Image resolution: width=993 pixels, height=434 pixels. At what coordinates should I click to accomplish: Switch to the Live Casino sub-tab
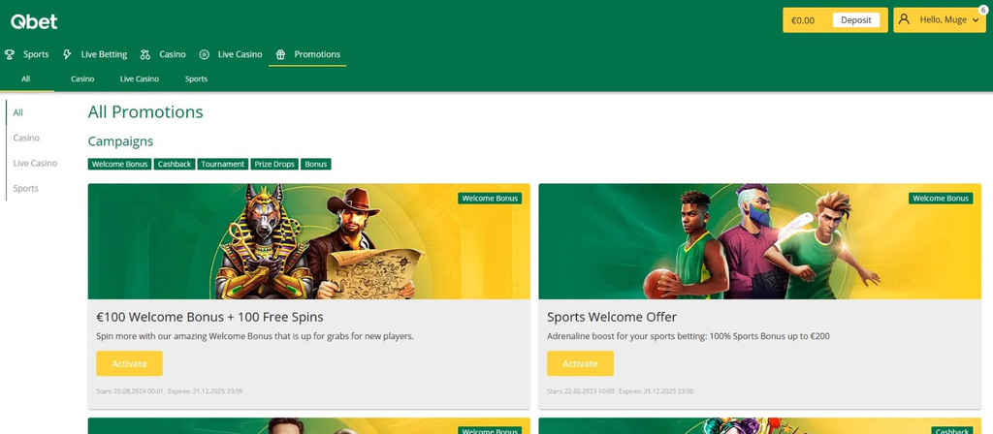click(x=140, y=79)
